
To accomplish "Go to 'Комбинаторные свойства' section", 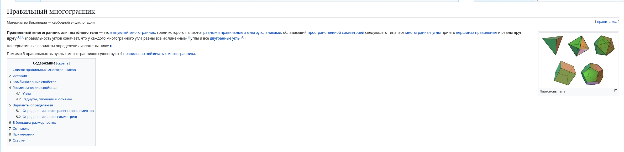I will click(x=34, y=82).
